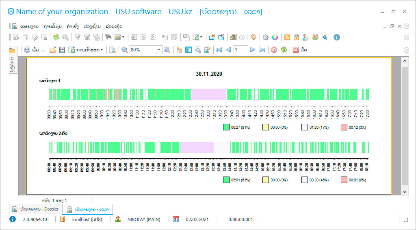This screenshot has width=416, height=230.
Task: Jump to the first report page arrow
Action: pyautogui.click(x=219, y=50)
